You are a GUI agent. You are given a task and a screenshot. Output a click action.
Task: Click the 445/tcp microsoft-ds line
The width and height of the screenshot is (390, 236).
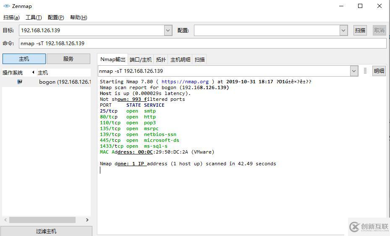[139, 140]
